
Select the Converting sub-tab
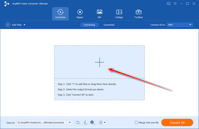coord(89,25)
